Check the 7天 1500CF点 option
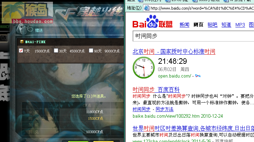 tap(21, 51)
